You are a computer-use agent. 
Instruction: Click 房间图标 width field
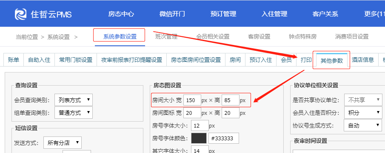tap(192, 113)
